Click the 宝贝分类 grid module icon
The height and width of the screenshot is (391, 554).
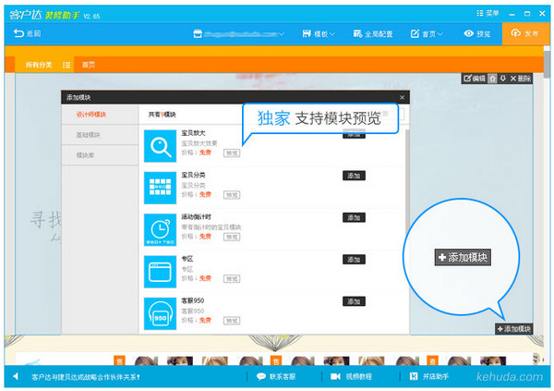[x=160, y=188]
